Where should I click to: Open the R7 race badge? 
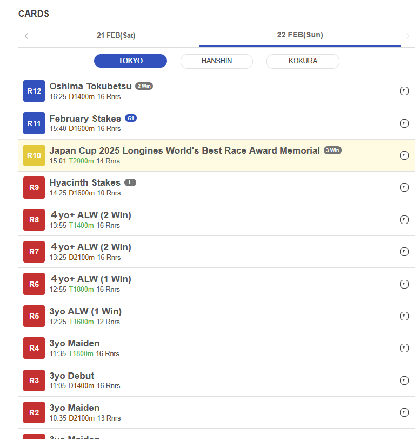pos(34,252)
